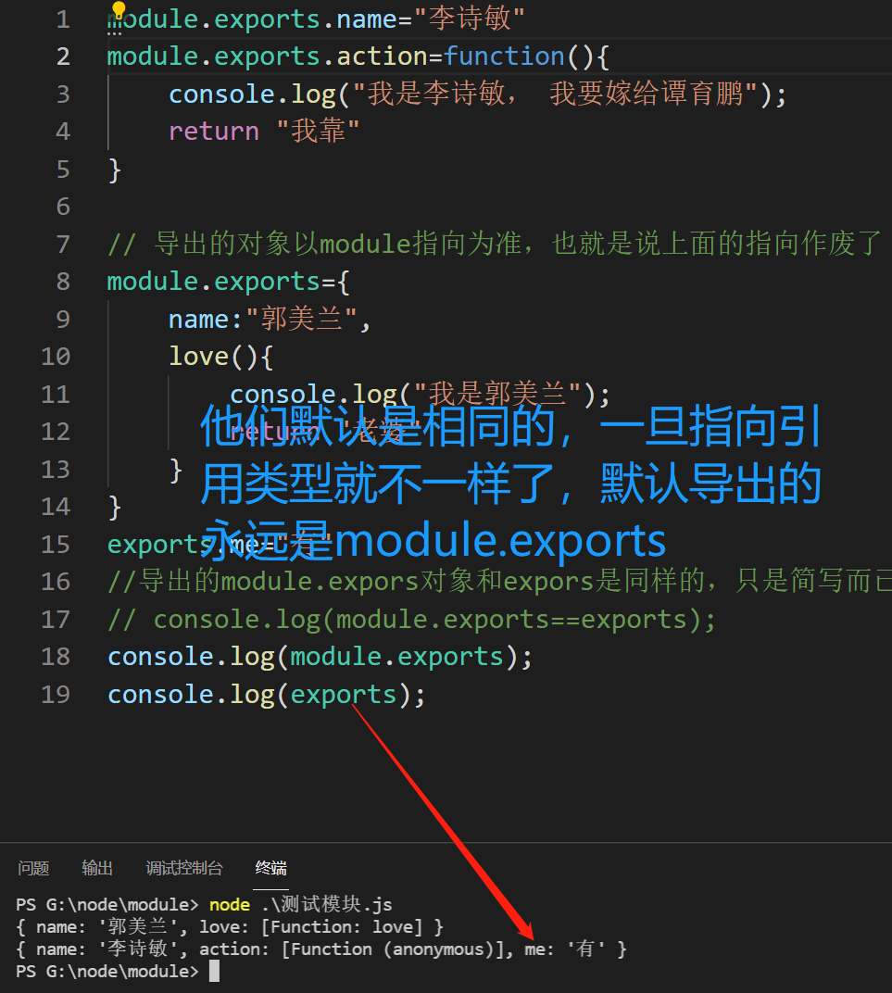The image size is (892, 993).
Task: Click line number 19 in the gutter
Action: pos(56,694)
